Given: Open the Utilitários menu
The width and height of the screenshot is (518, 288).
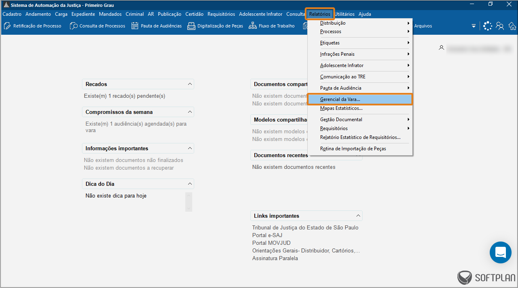Looking at the screenshot, I should click(x=344, y=14).
